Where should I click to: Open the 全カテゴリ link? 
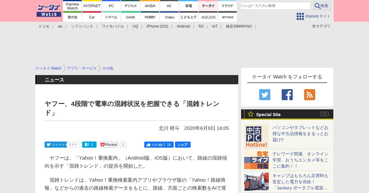click(321, 26)
